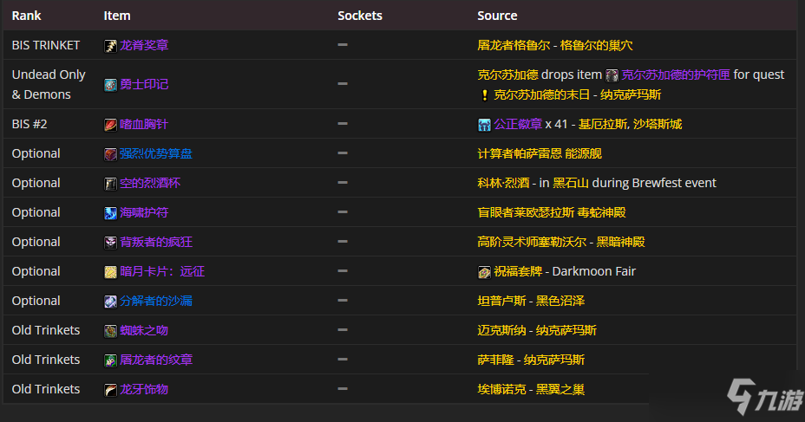Click the 屠龙者的纹章 item icon
Screen dimensions: 805x422
tap(110, 360)
